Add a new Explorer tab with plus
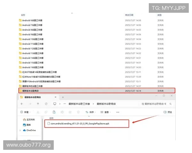This screenshot has width=192, height=153. pos(63,97)
